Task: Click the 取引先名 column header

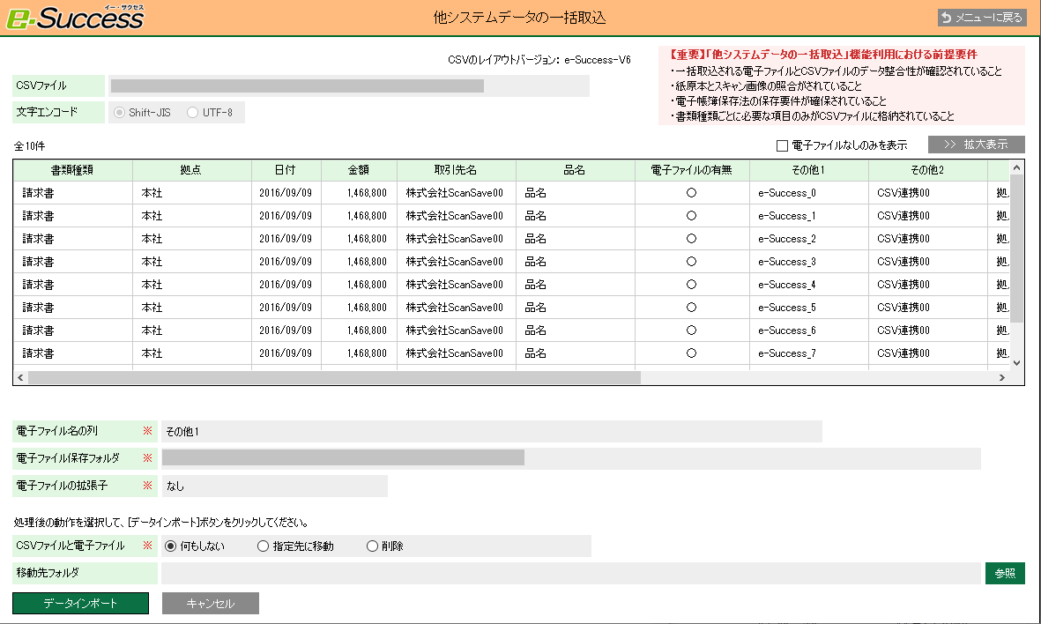Action: pos(456,169)
